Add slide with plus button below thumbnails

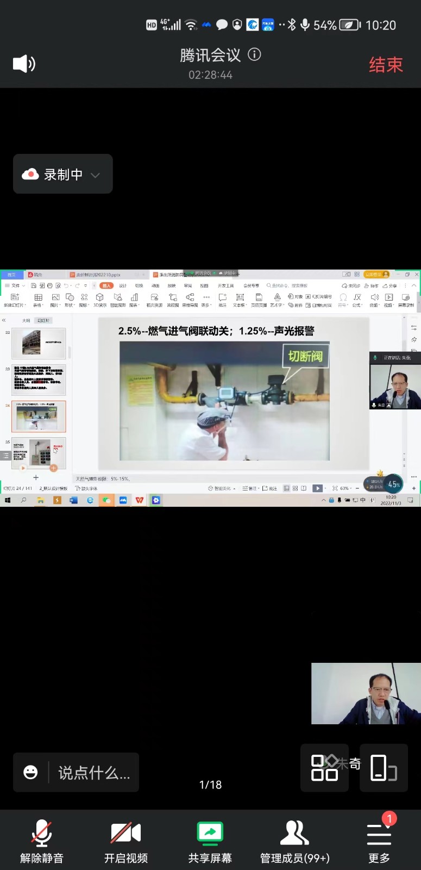[x=36, y=477]
